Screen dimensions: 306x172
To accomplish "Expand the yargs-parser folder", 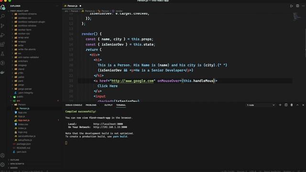I will (25, 89).
